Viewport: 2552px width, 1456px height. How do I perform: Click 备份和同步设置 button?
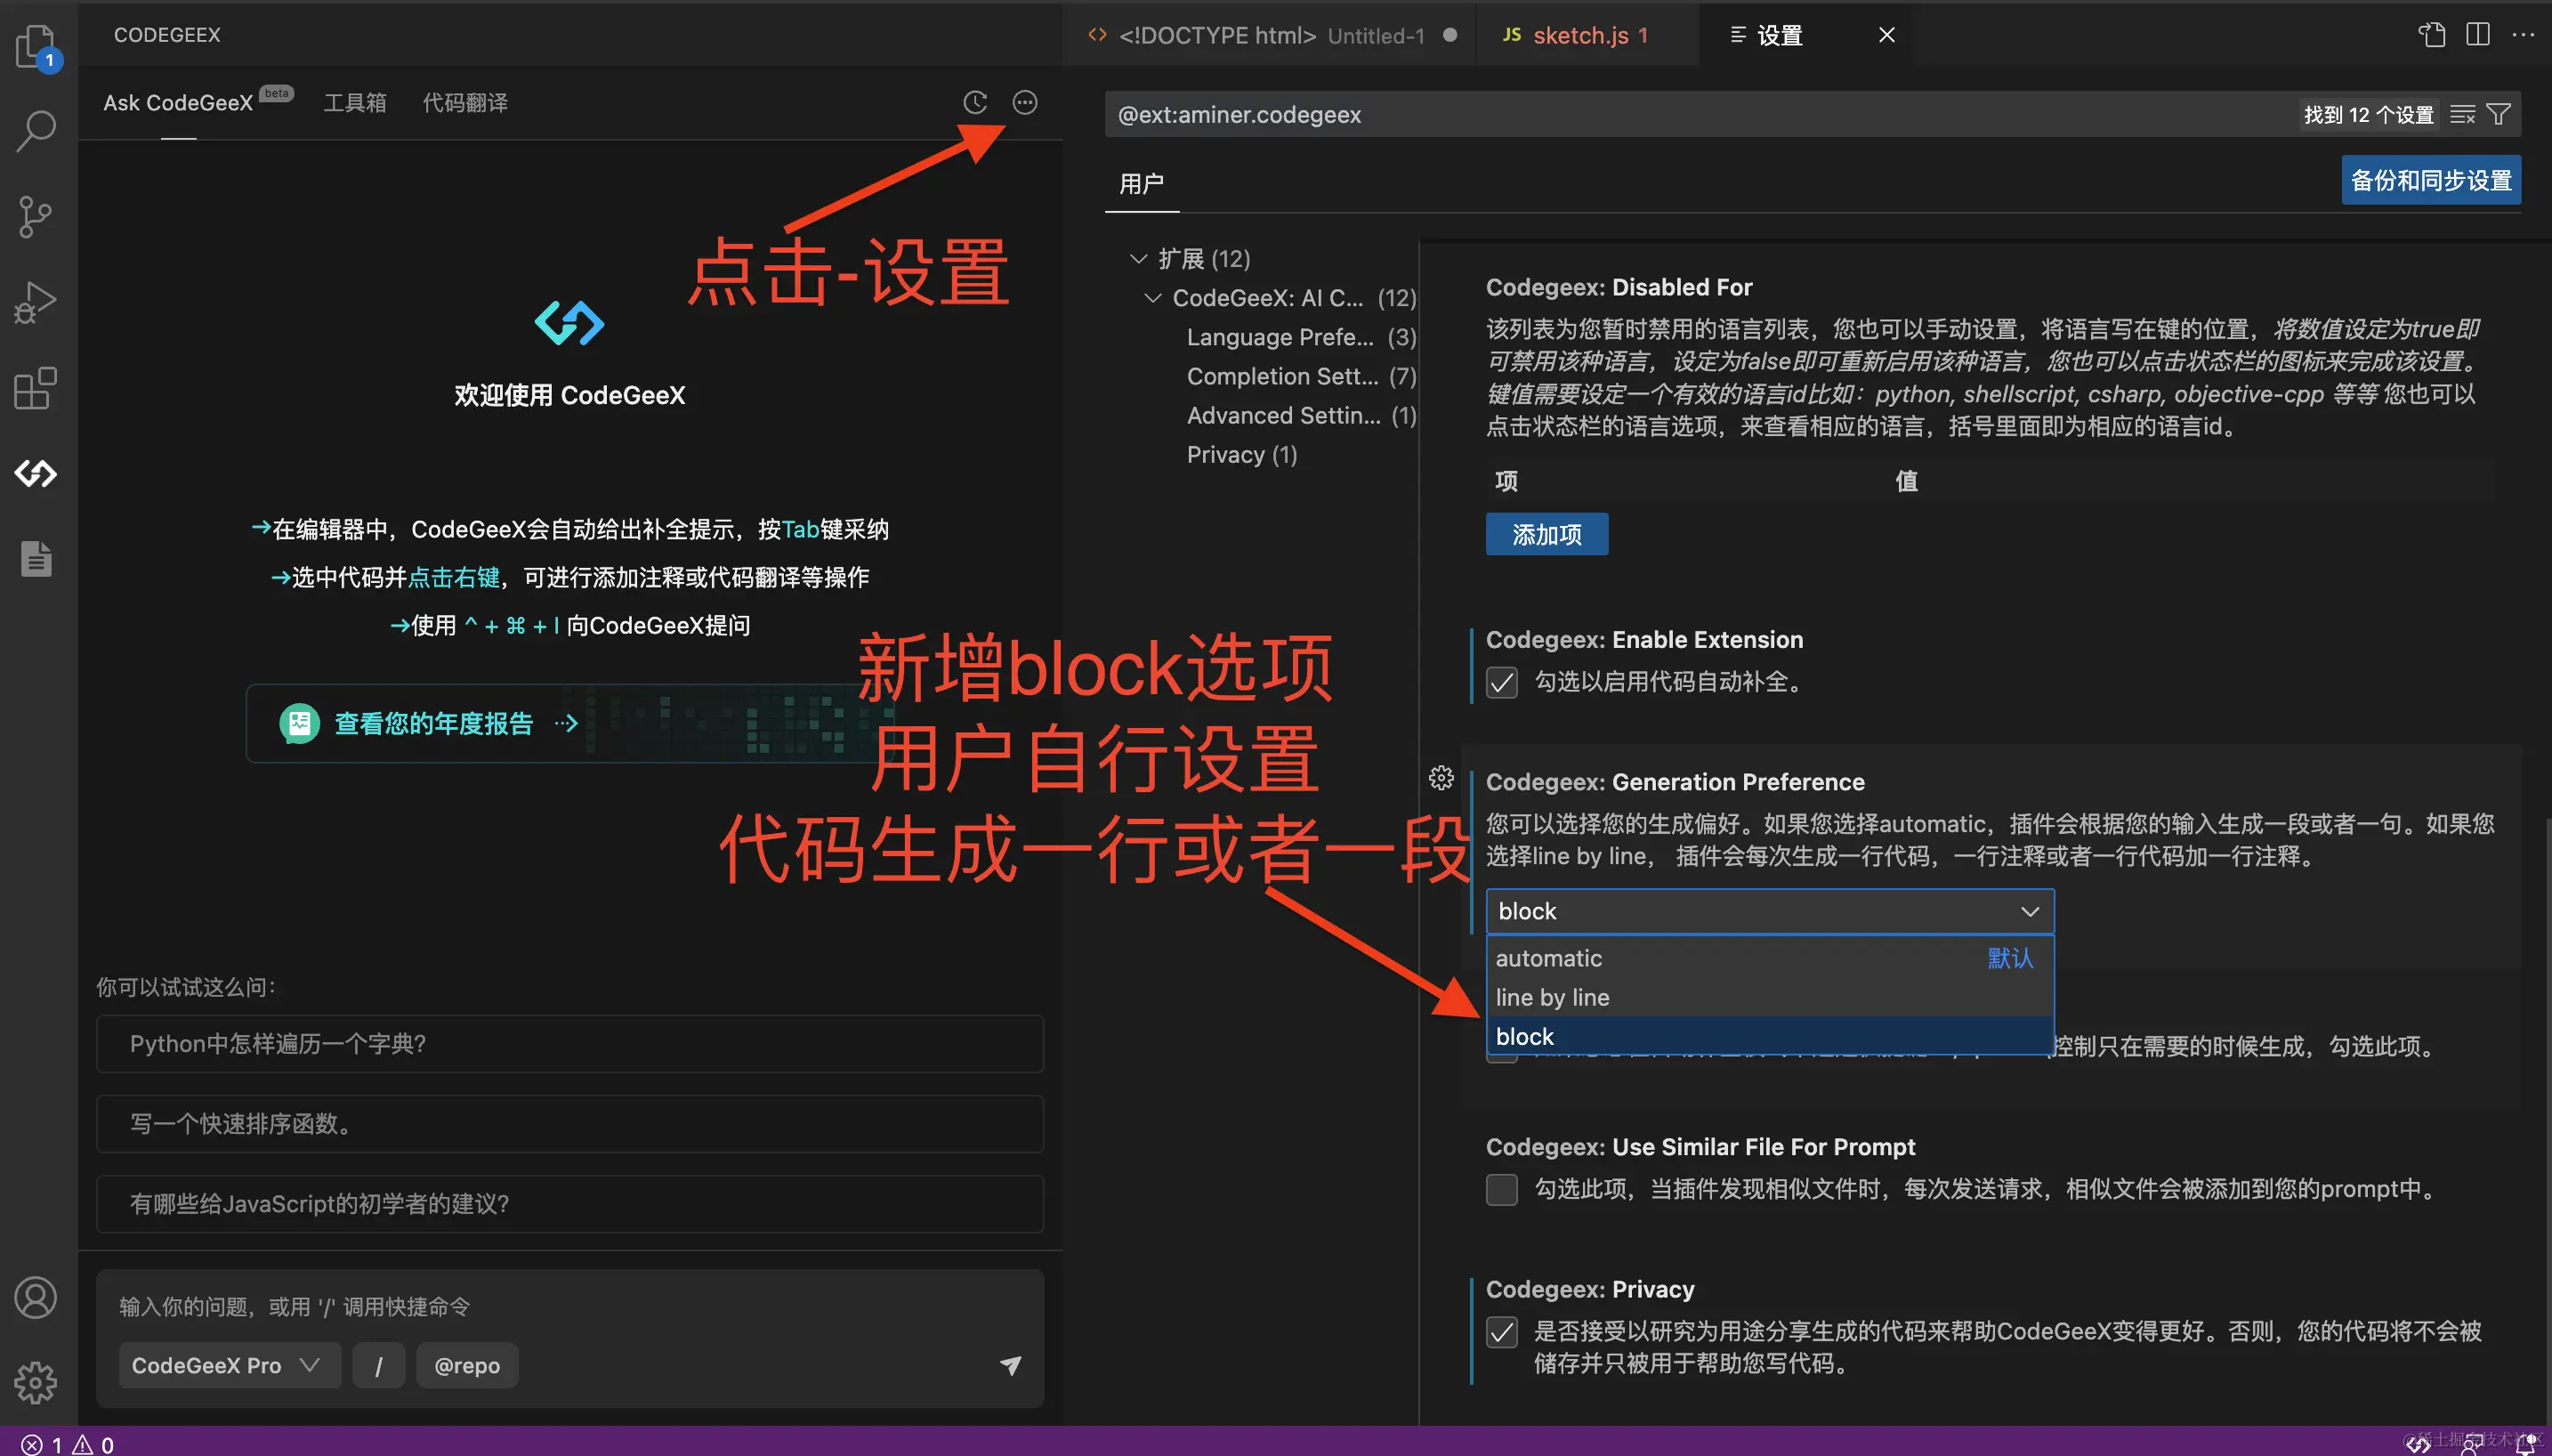(2430, 180)
